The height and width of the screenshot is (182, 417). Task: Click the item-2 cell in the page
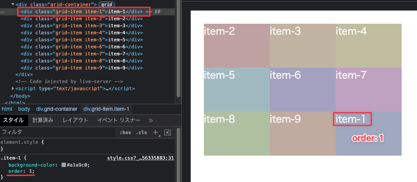(x=237, y=46)
